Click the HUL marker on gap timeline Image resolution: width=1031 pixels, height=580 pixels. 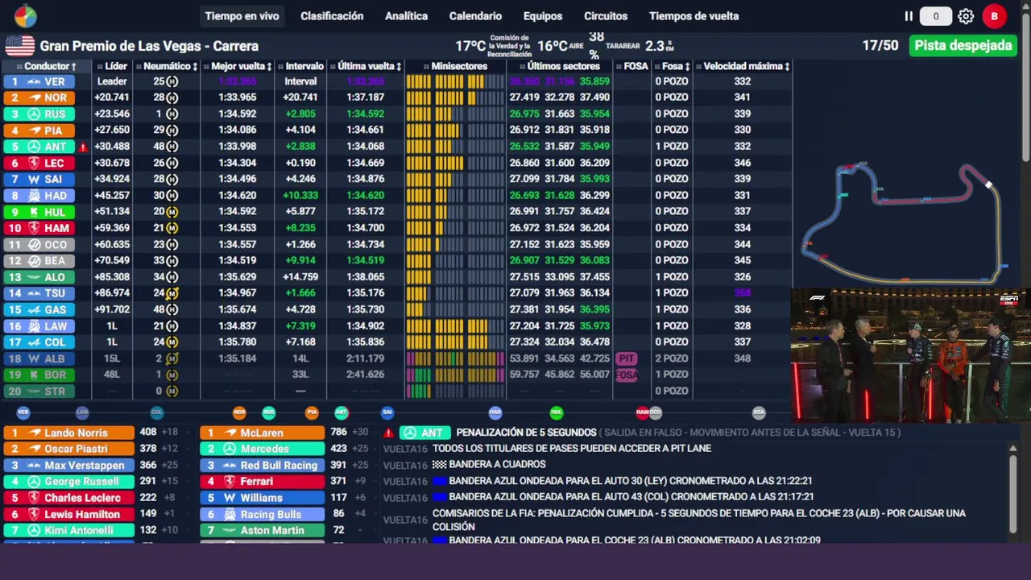[557, 412]
